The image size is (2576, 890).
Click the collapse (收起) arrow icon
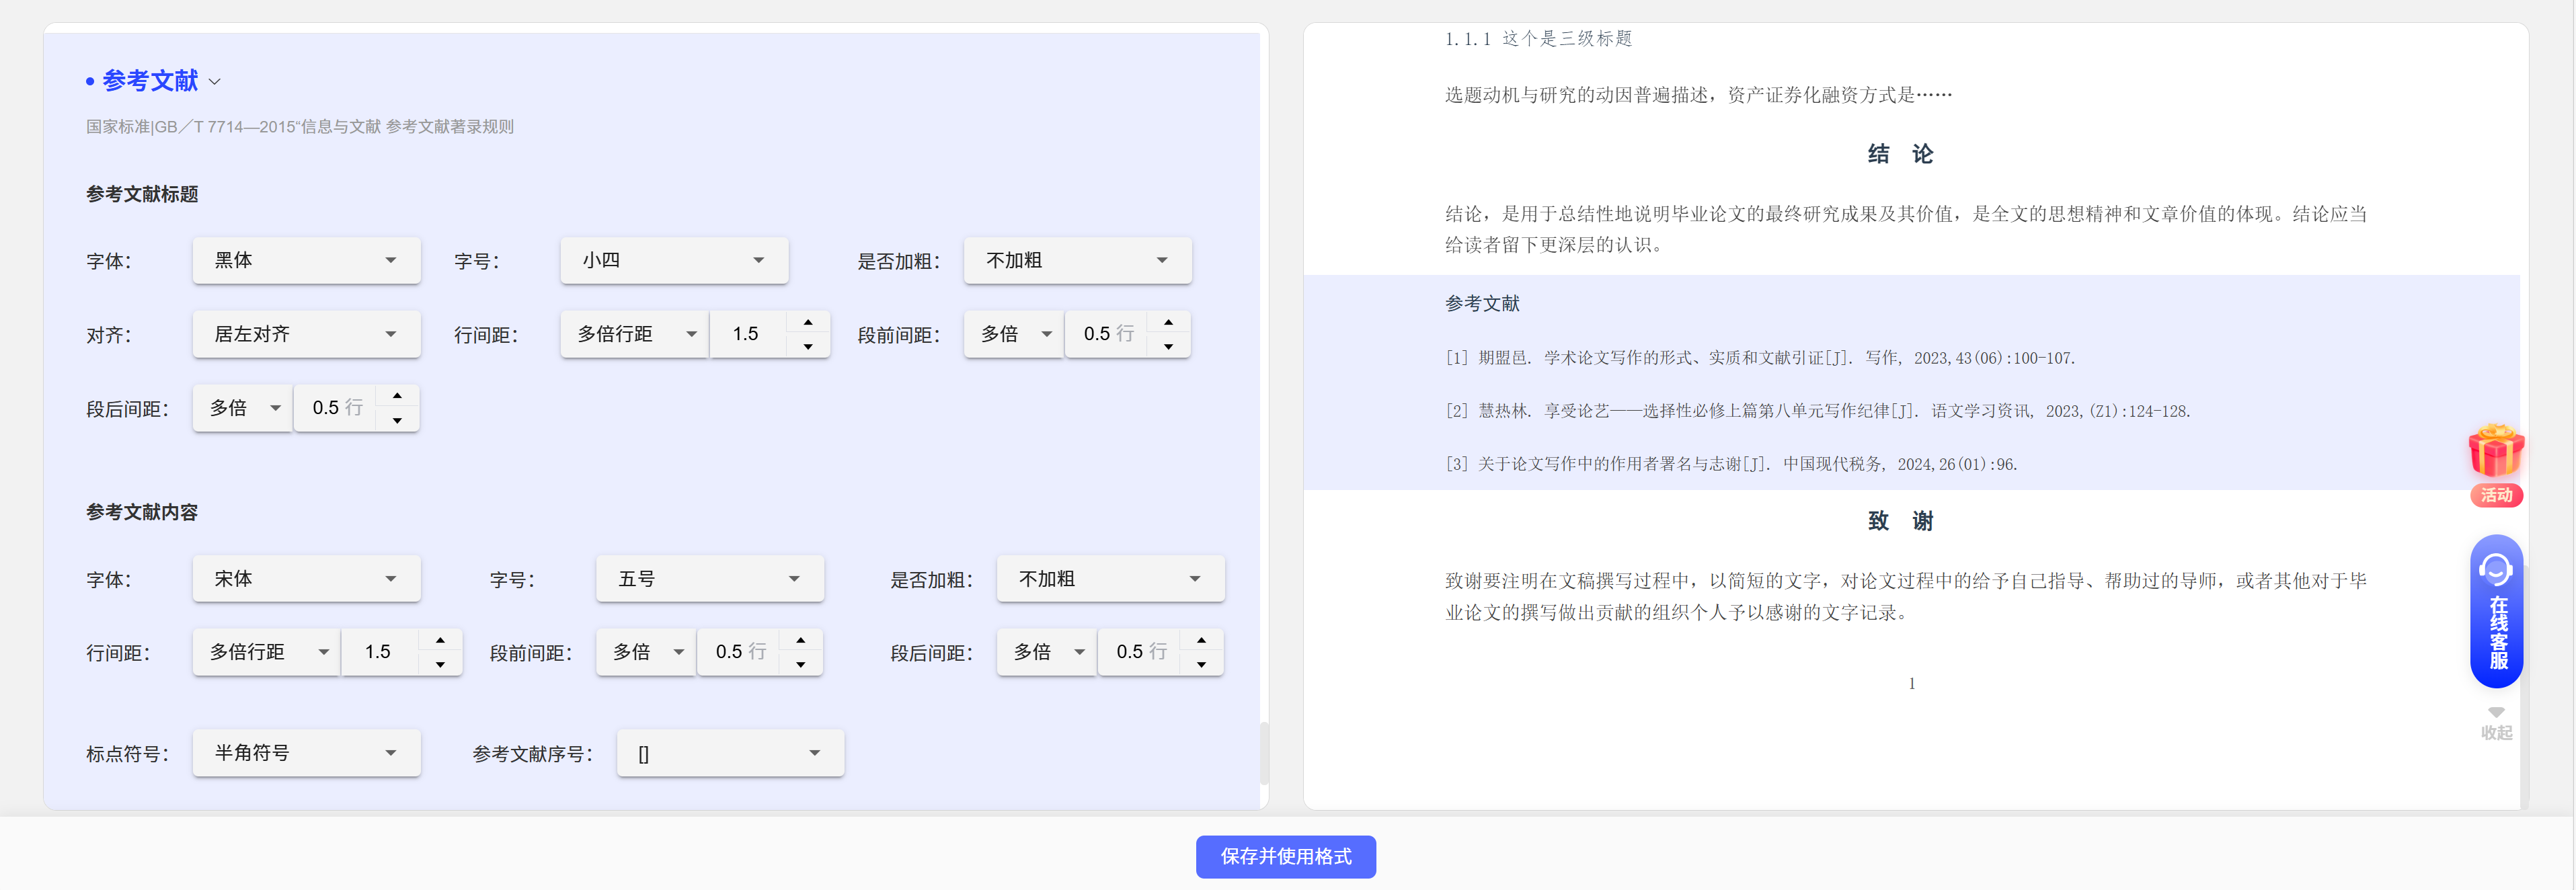click(x=2496, y=713)
